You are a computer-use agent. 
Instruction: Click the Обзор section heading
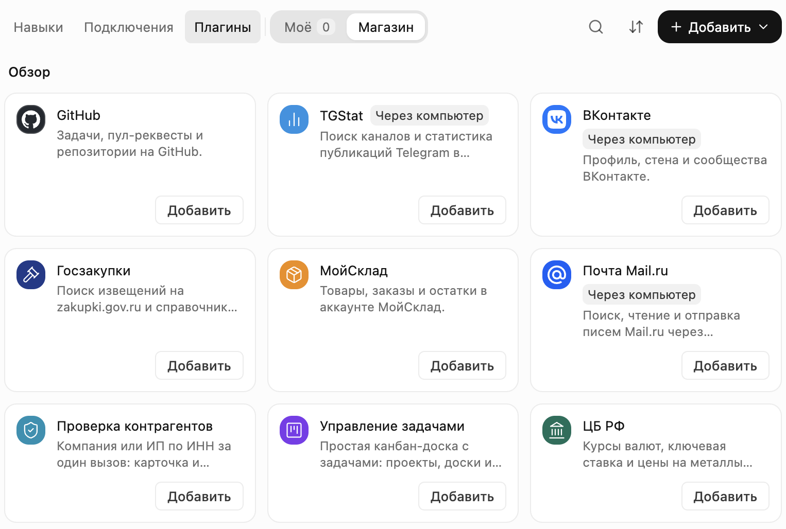coord(29,72)
